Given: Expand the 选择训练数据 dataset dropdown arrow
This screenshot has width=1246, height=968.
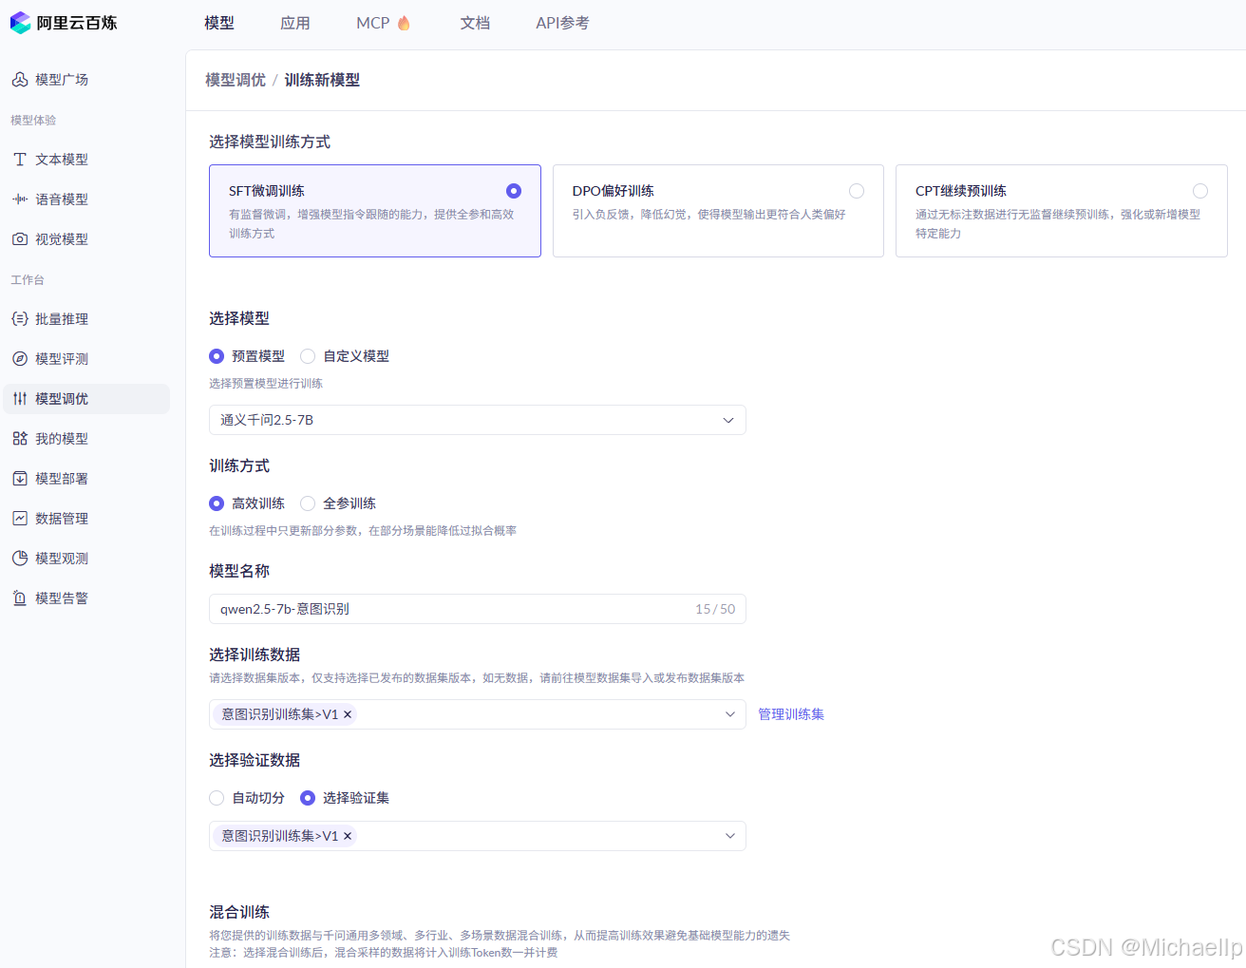Looking at the screenshot, I should click(x=730, y=714).
